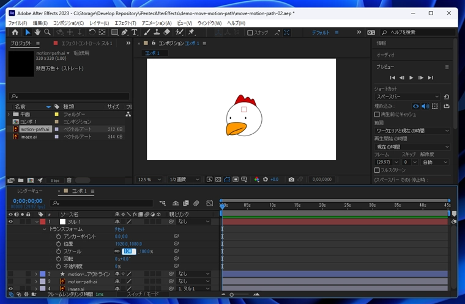The width and height of the screenshot is (465, 304).
Task: Select the Type text tool
Action: (135, 32)
